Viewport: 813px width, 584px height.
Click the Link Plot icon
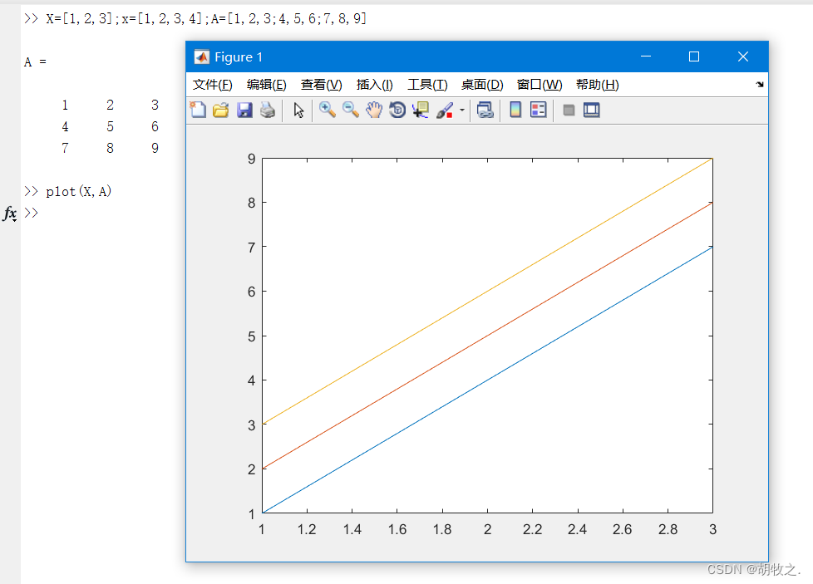click(485, 110)
